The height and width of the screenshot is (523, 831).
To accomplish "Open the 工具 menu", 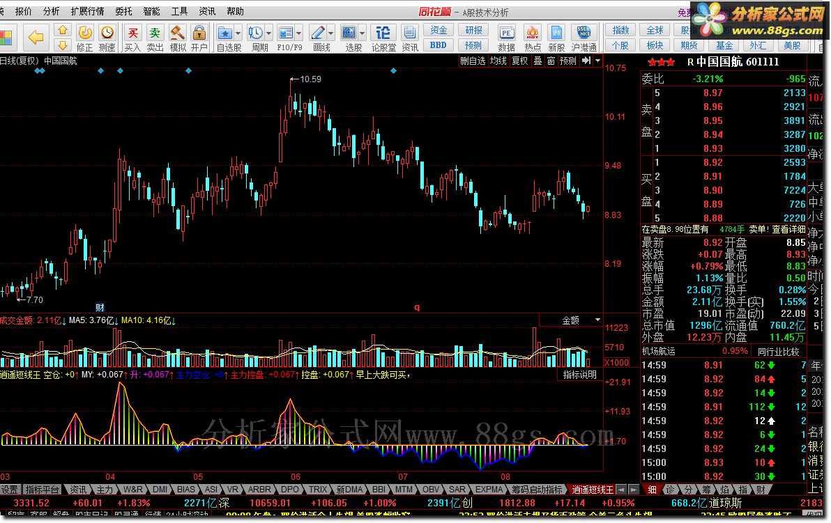I will point(179,11).
